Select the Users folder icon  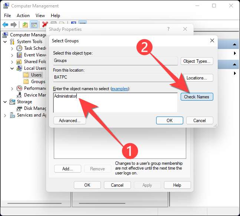point(26,75)
